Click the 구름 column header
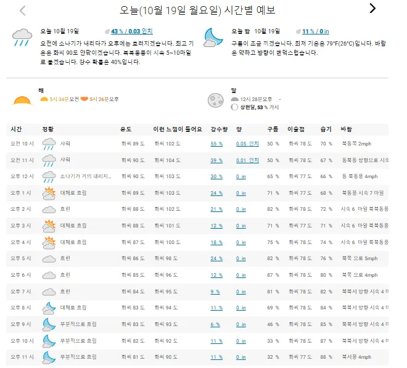 [x=273, y=129]
